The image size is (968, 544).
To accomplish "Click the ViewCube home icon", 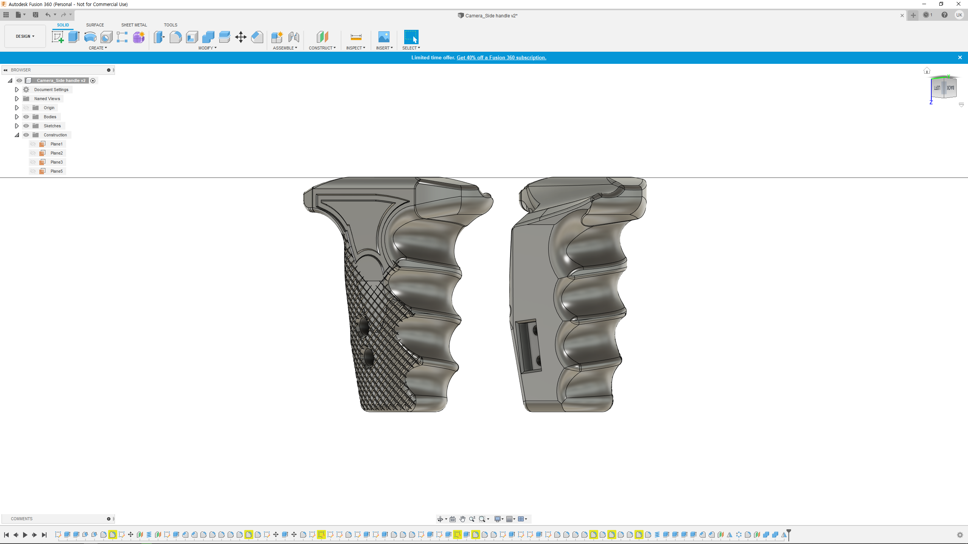I will click(x=927, y=71).
